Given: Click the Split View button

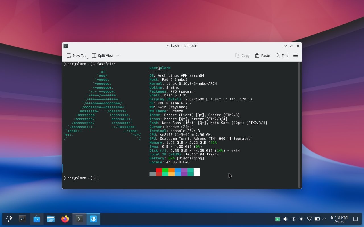Looking at the screenshot, I should pyautogui.click(x=103, y=56).
